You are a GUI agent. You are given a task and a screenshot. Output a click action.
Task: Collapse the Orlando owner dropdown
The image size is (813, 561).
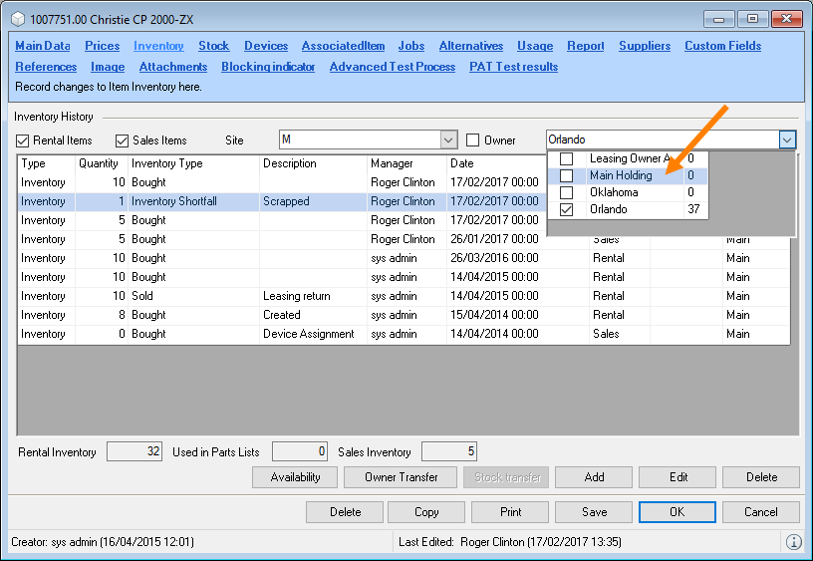pyautogui.click(x=787, y=140)
